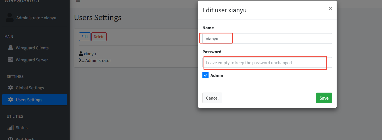Click the hamburger sidebar toggle icon

click(x=78, y=1)
